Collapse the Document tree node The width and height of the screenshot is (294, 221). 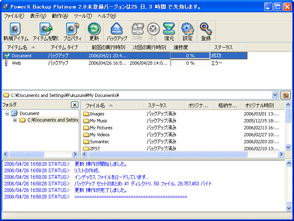coord(7,113)
